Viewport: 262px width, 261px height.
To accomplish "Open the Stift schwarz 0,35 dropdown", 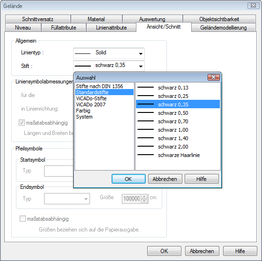I will tap(109, 66).
